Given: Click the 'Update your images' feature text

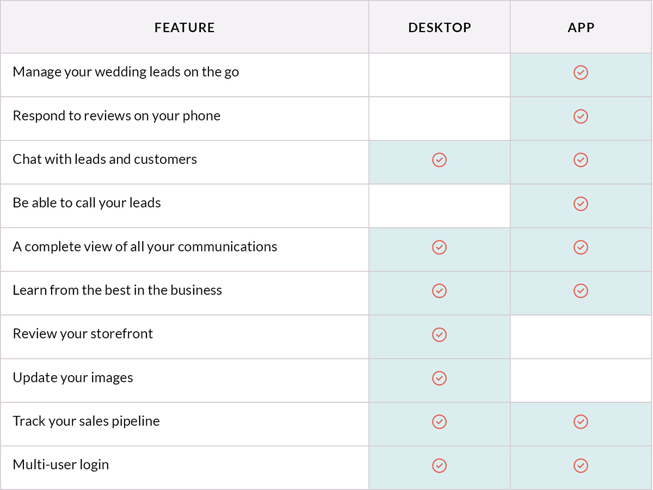Looking at the screenshot, I should 73,377.
